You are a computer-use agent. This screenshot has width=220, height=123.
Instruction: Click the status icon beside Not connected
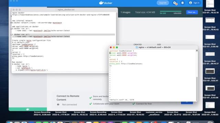[x=58, y=105]
